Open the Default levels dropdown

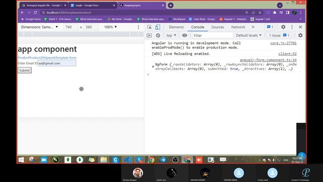[x=249, y=35]
